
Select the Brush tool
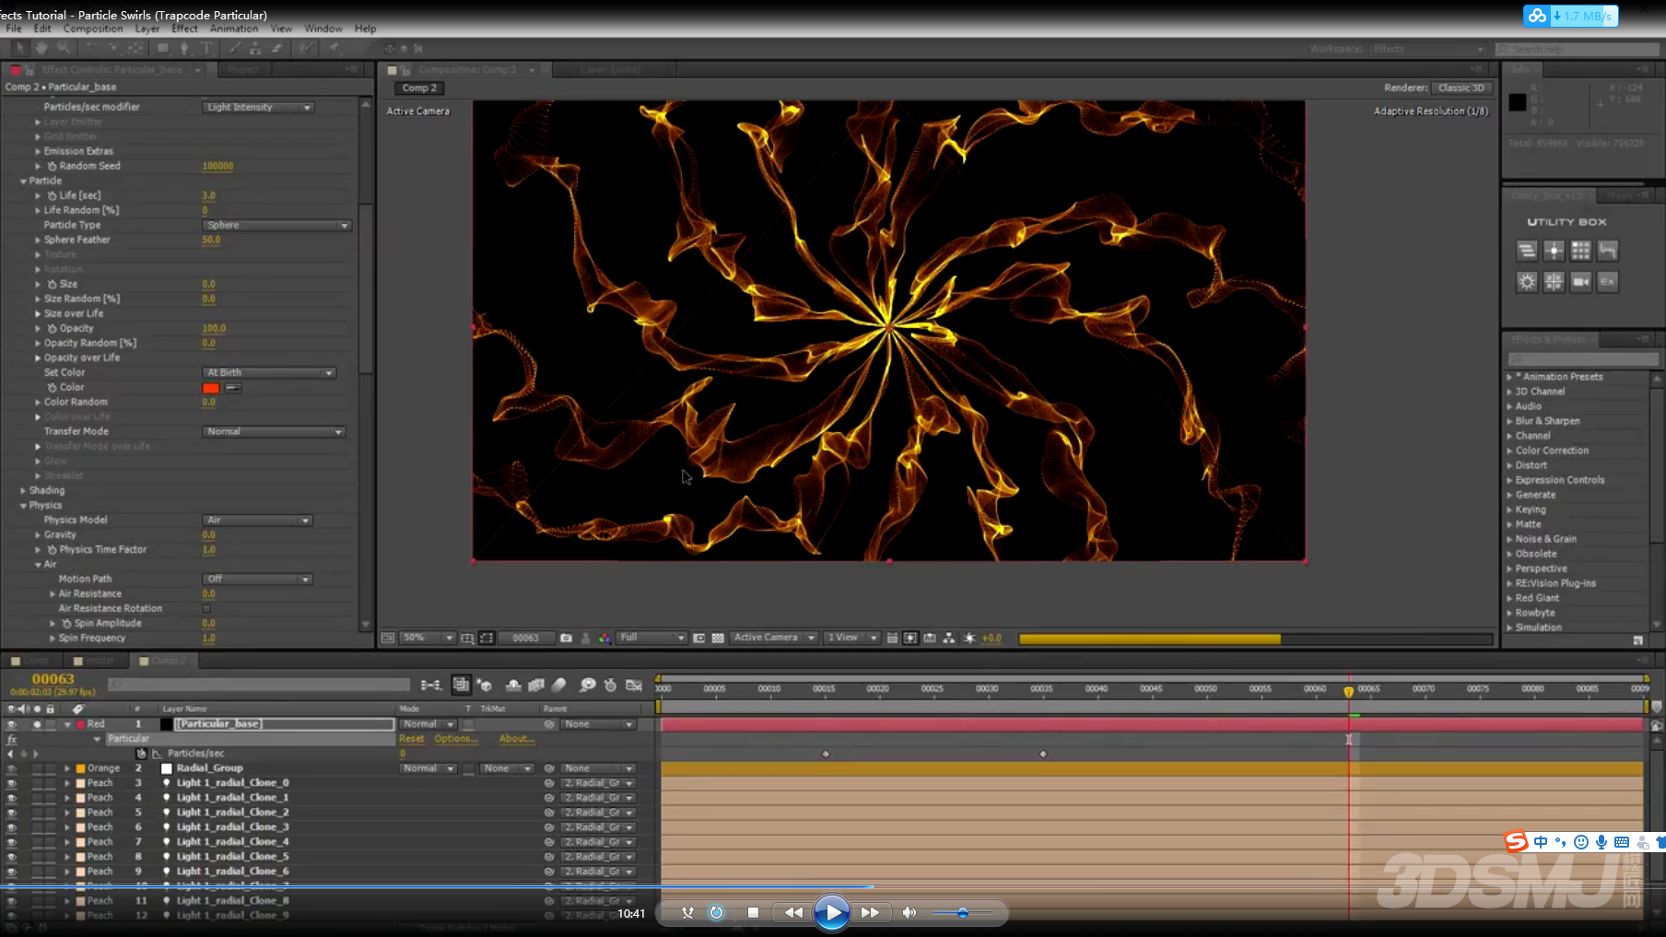[234, 48]
